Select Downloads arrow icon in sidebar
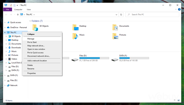 (9, 47)
